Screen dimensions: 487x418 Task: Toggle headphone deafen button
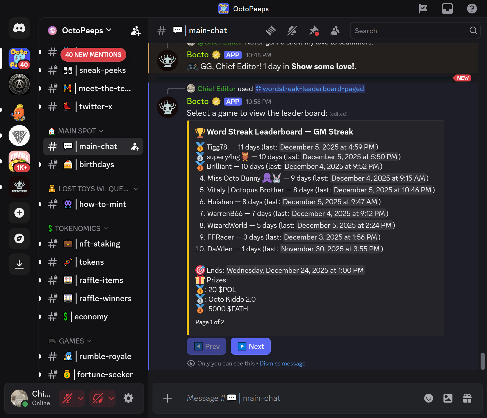(x=98, y=398)
